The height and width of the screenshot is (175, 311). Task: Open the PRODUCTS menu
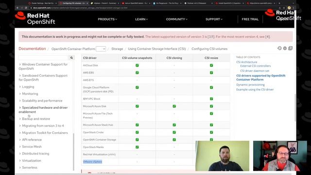[x=107, y=19]
